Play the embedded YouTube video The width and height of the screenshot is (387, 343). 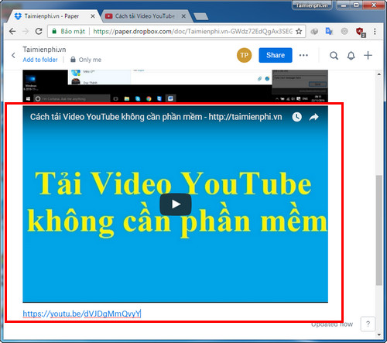coord(176,204)
